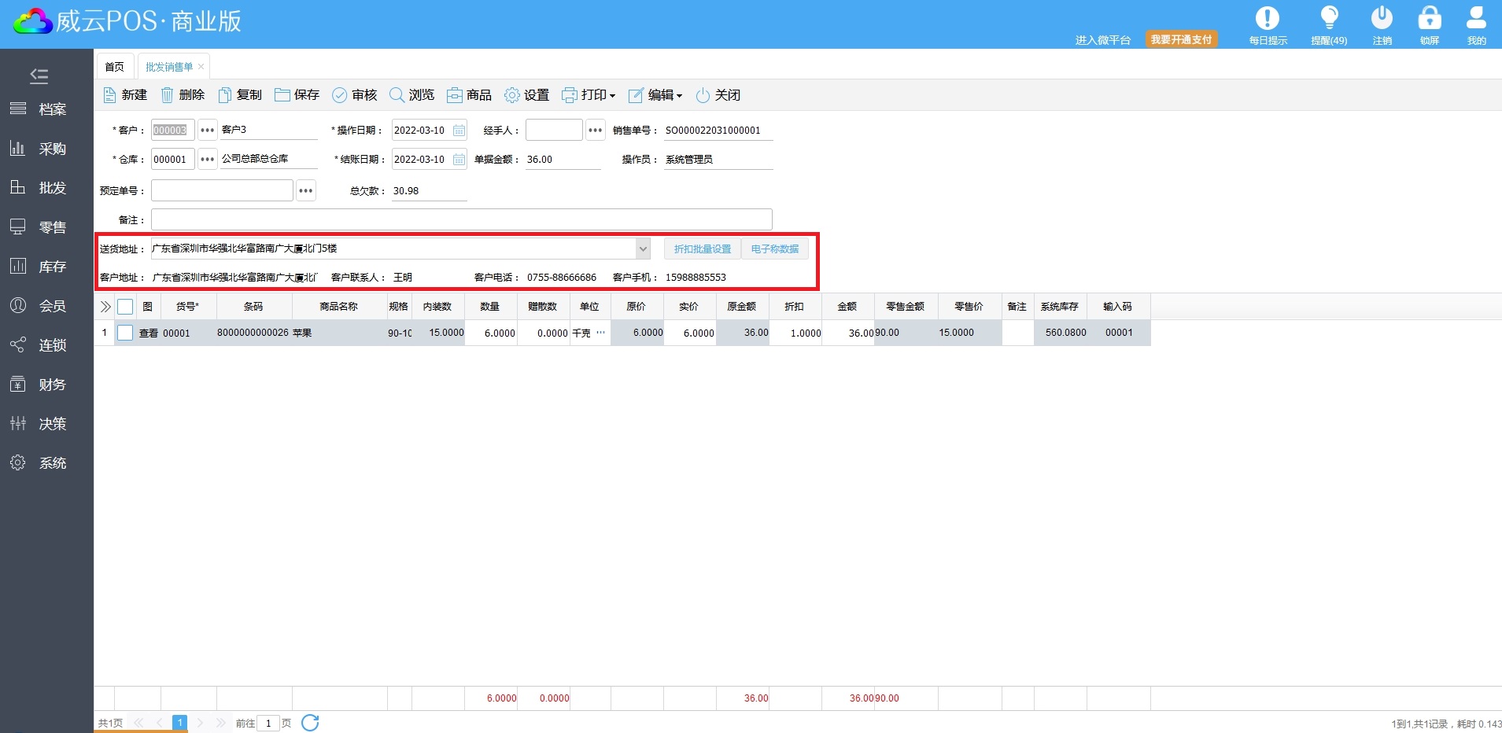Save the order with 保存 icon

[x=282, y=95]
